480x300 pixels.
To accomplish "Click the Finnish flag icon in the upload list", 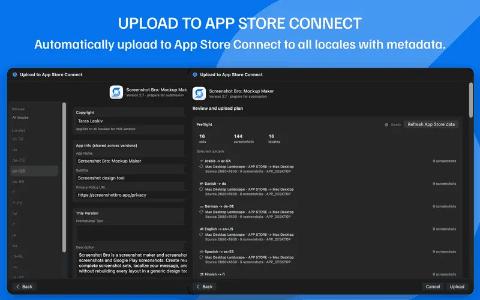I will point(202,274).
